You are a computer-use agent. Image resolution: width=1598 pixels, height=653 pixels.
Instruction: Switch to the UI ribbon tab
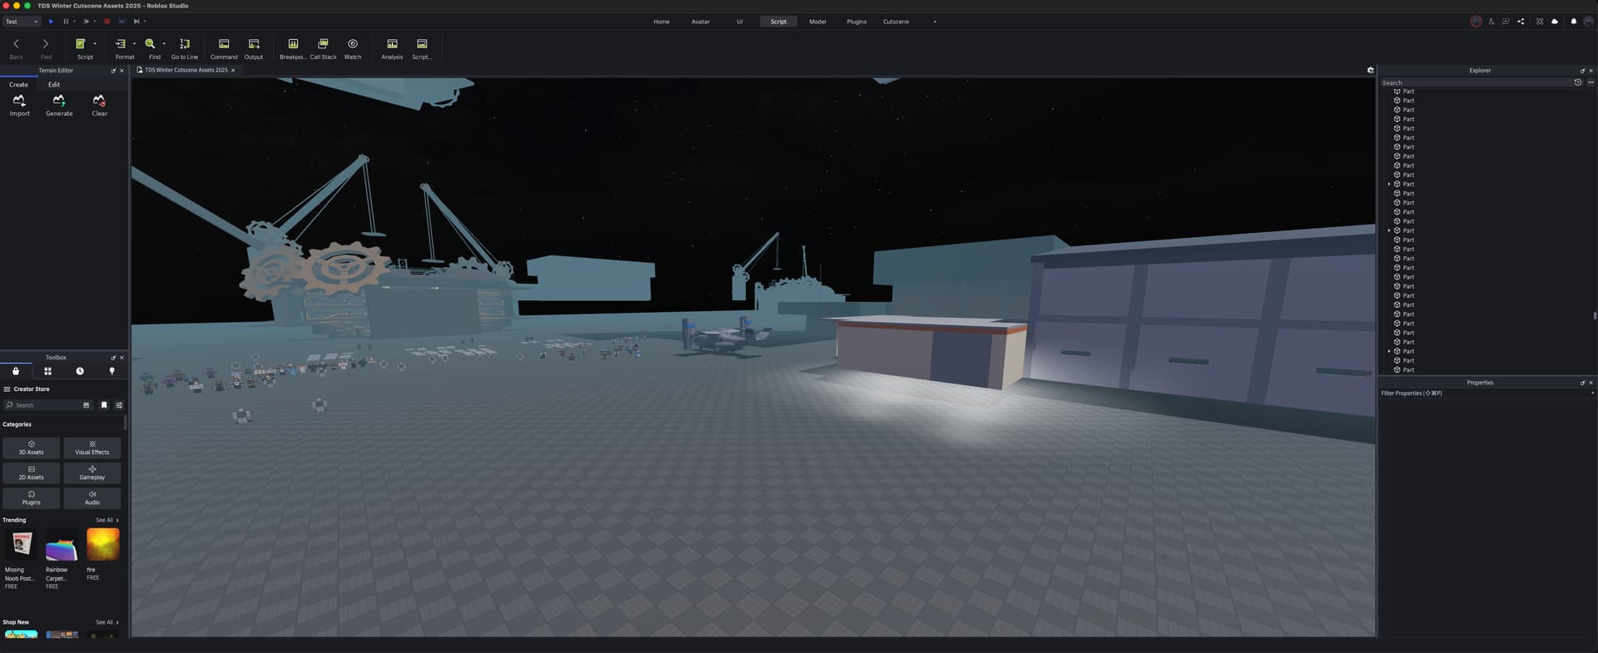point(739,22)
